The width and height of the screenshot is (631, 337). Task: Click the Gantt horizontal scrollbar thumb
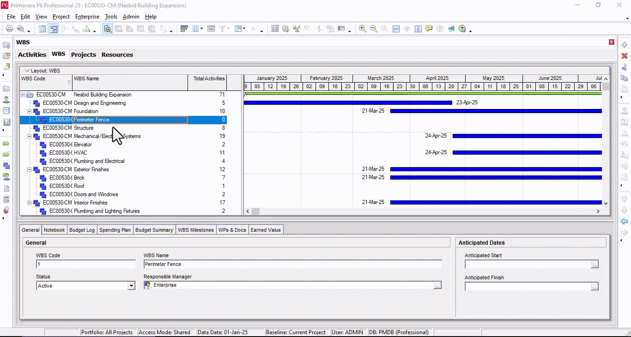tap(255, 211)
